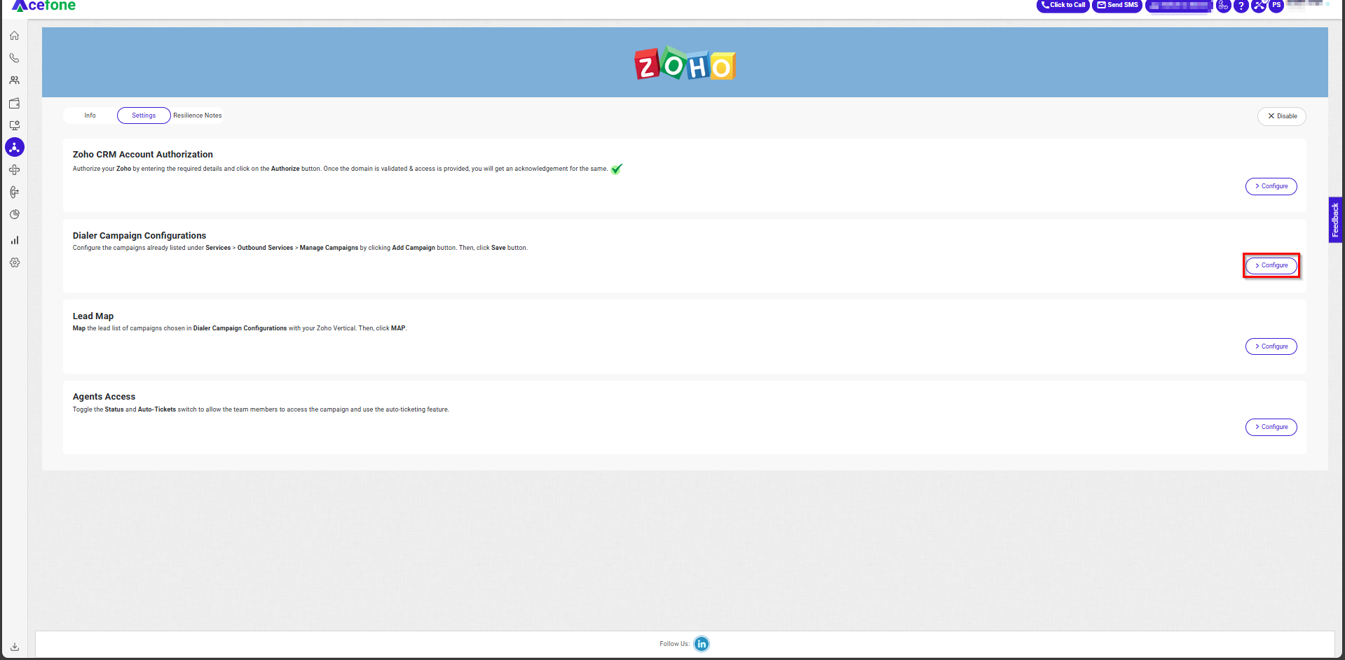The height and width of the screenshot is (660, 1345).
Task: Open the pie chart reports sidebar icon
Action: click(x=14, y=214)
